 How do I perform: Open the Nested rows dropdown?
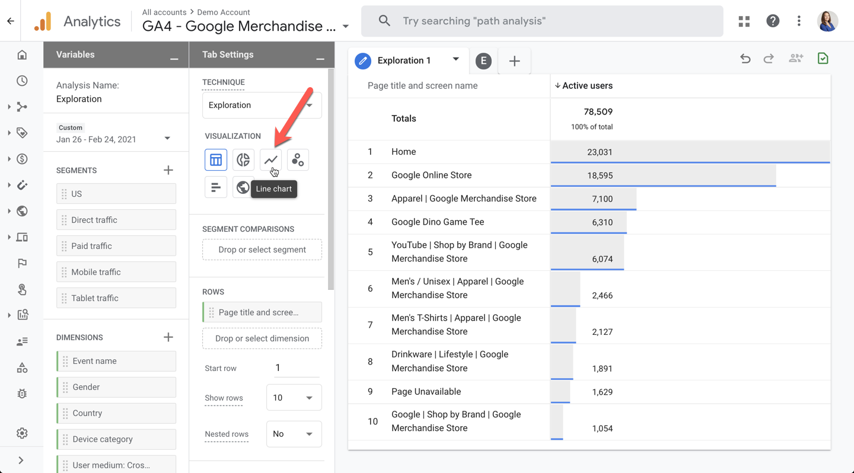pyautogui.click(x=294, y=434)
